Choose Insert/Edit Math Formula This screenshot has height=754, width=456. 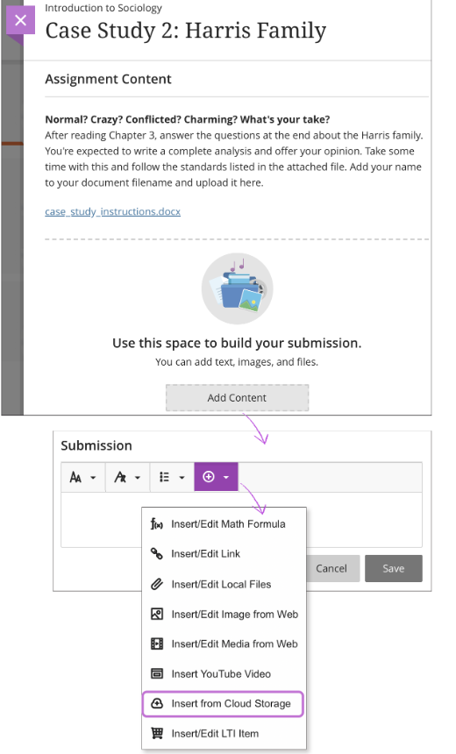tap(224, 523)
